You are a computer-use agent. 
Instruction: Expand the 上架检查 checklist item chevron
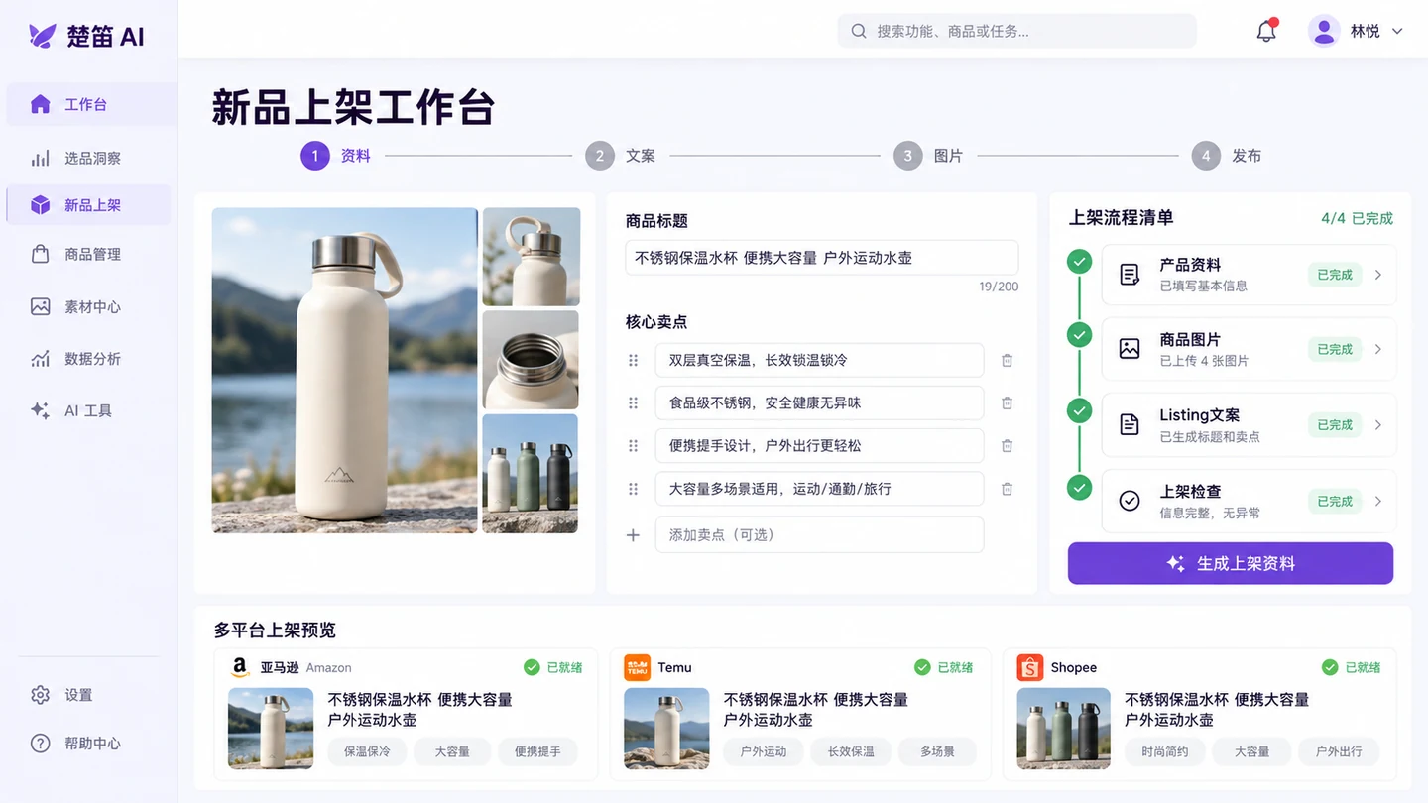(x=1378, y=502)
